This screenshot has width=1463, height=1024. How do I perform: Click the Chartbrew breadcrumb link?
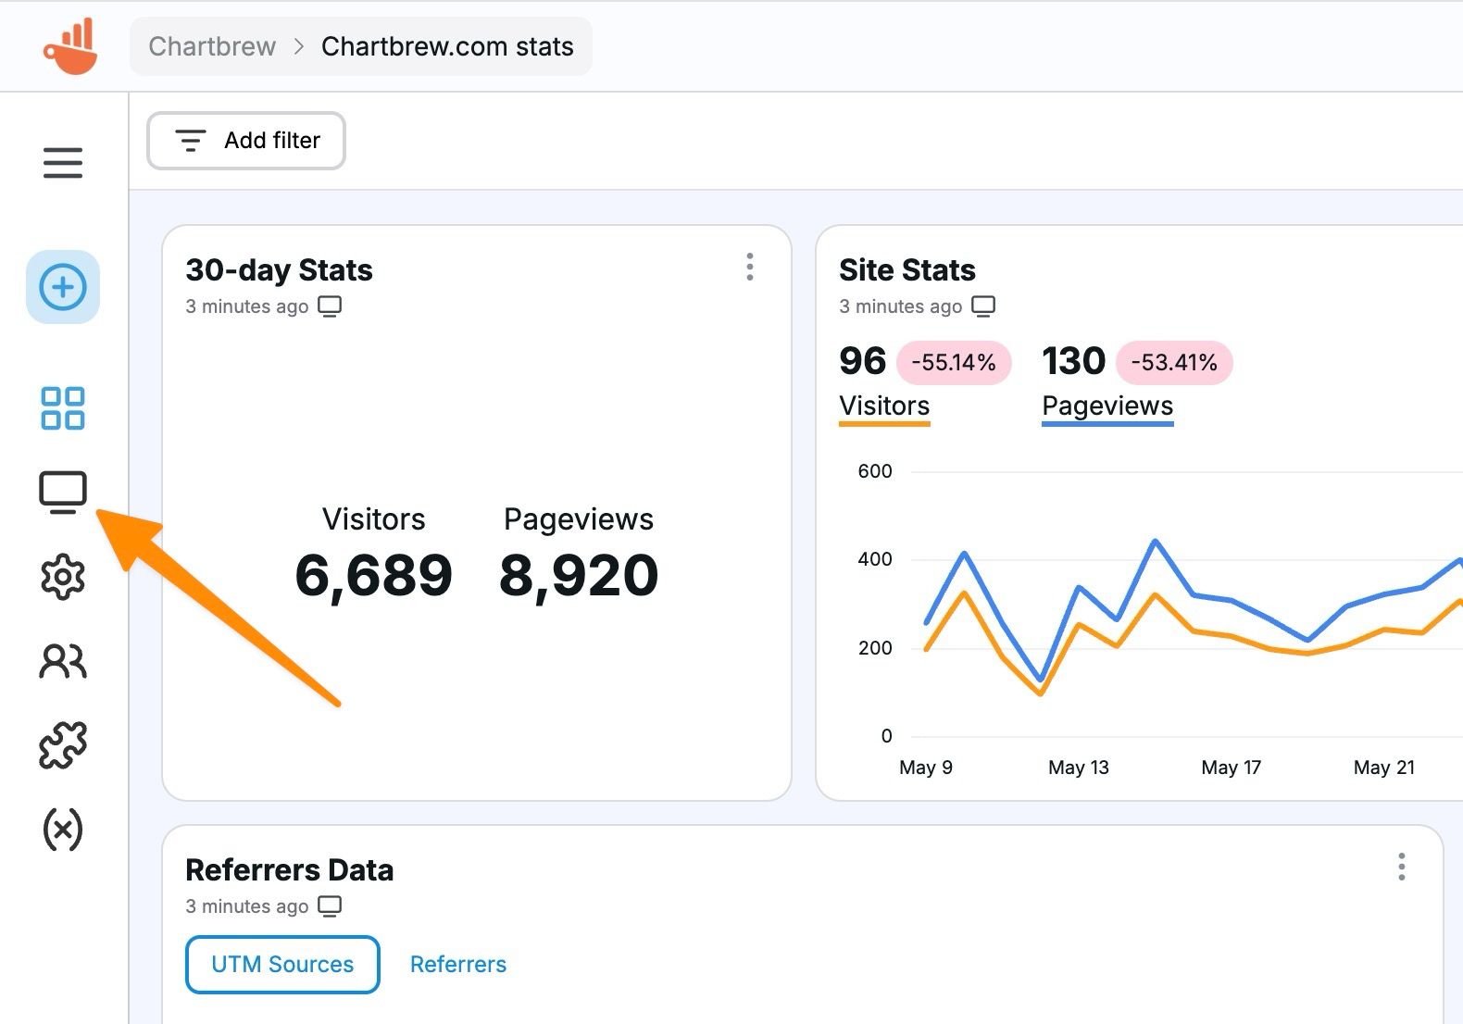pyautogui.click(x=212, y=46)
